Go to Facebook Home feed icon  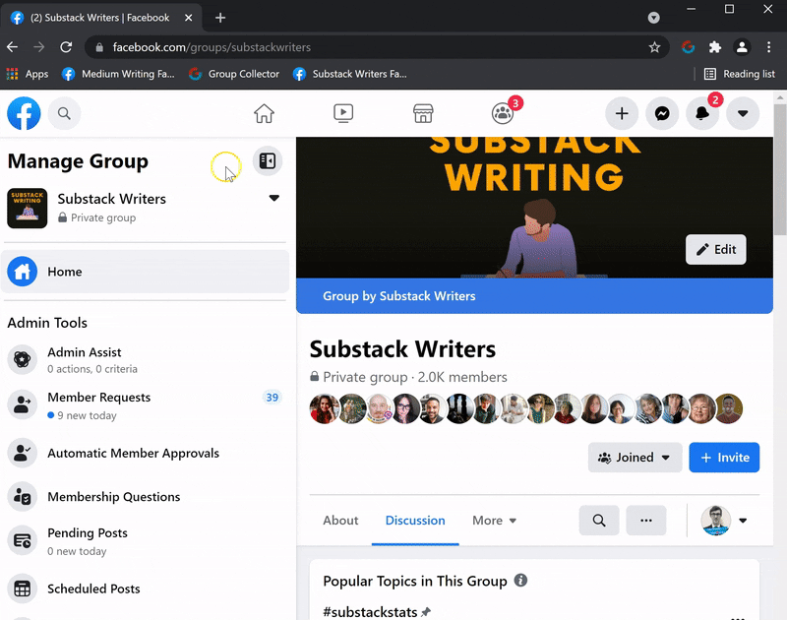(264, 113)
